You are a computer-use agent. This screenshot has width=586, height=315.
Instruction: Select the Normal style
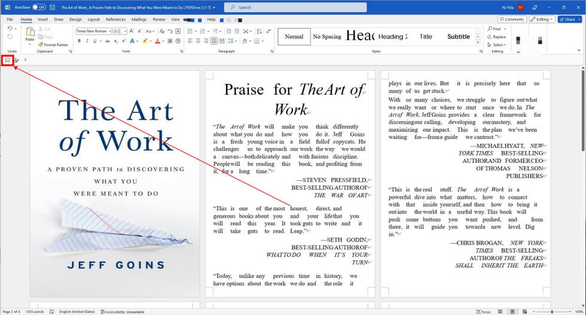click(x=294, y=37)
